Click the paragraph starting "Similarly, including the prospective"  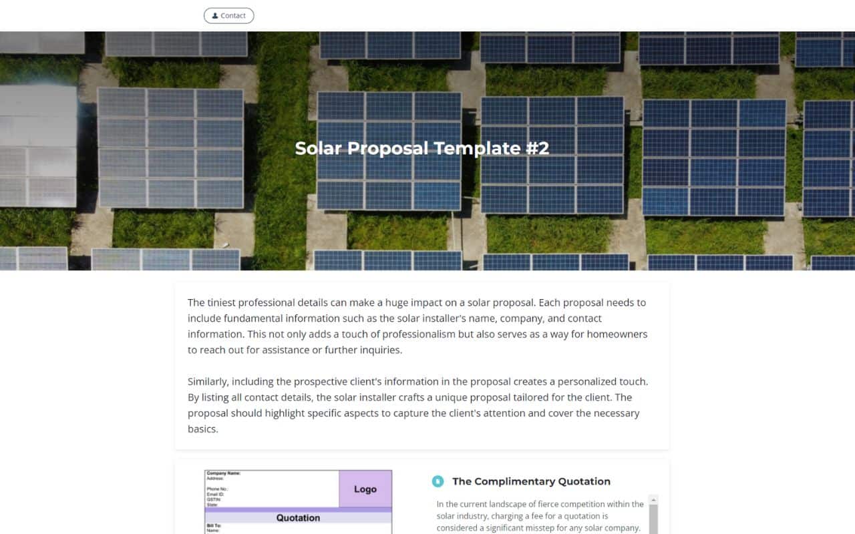(x=417, y=405)
